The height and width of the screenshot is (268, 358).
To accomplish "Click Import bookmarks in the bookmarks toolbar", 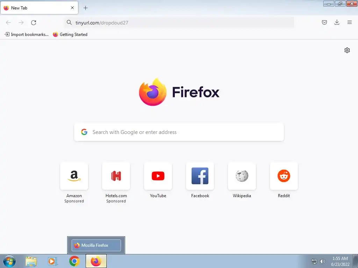I will point(27,35).
